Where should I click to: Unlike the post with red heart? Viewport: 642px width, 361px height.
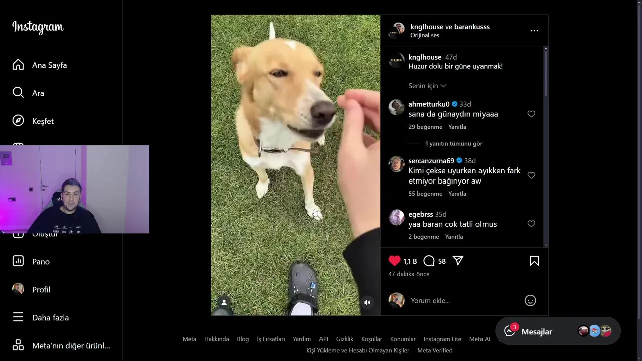(x=394, y=261)
